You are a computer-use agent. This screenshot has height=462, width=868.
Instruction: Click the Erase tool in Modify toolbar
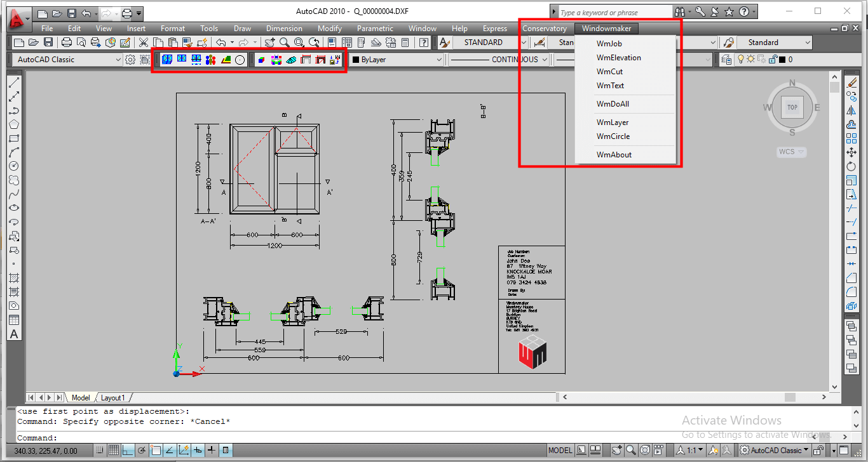tap(852, 82)
